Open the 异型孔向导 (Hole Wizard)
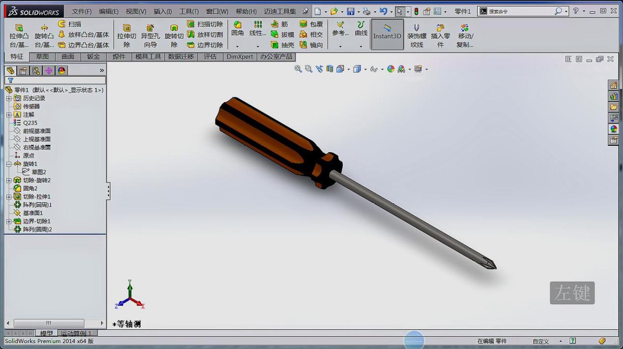 [x=150, y=34]
